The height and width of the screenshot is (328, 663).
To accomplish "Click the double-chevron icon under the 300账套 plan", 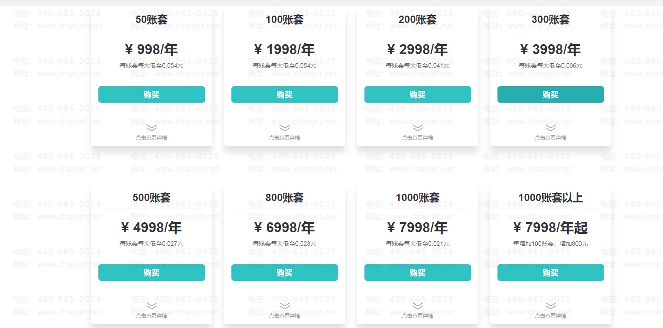I will 550,128.
